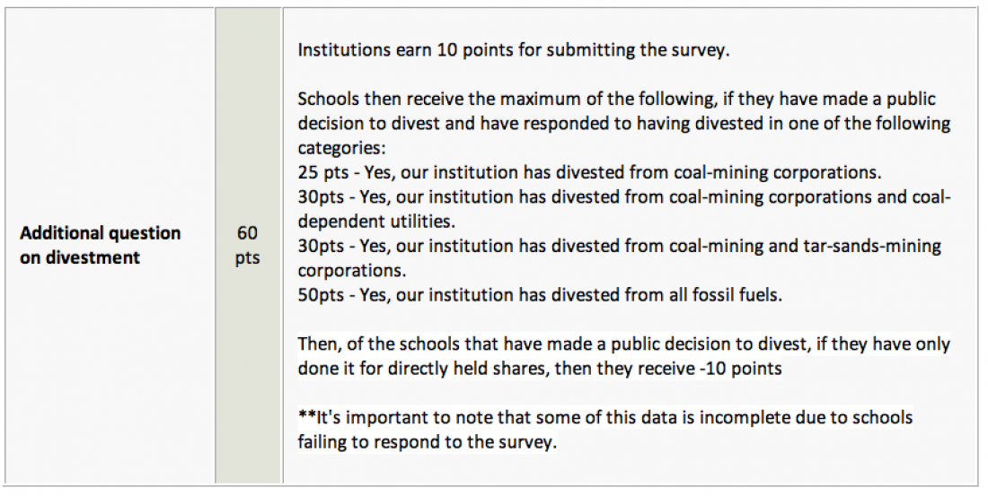The height and width of the screenshot is (496, 988).
Task: Click the word 'categories:' in the description
Action: pos(341,148)
